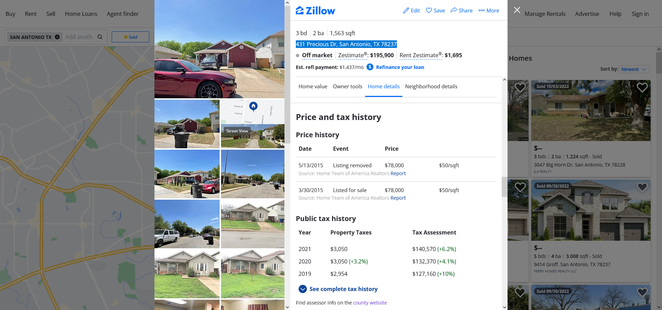Click the details panel scroll down arrow
The height and width of the screenshot is (310, 662).
(x=504, y=307)
